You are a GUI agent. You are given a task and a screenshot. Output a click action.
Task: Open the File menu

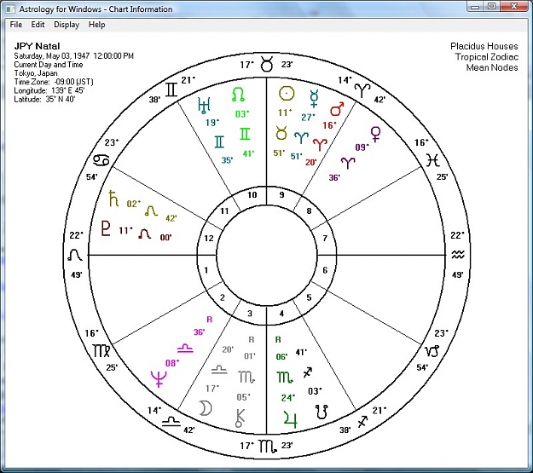15,25
